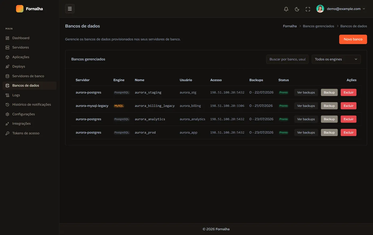This screenshot has height=235, width=373.
Task: Click the Deploys rocket icon in the sidebar
Action: click(x=7, y=66)
